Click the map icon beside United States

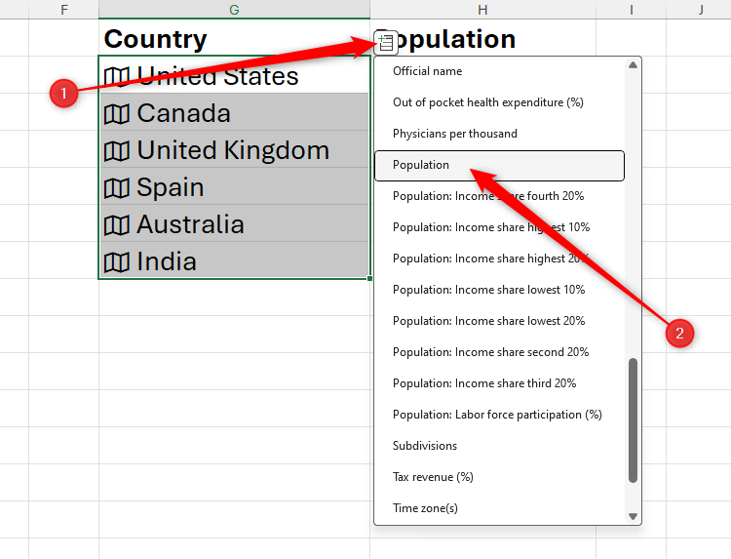(x=117, y=76)
